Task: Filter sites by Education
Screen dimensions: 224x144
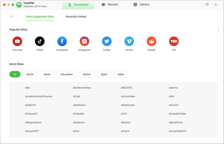Action: coord(67,74)
